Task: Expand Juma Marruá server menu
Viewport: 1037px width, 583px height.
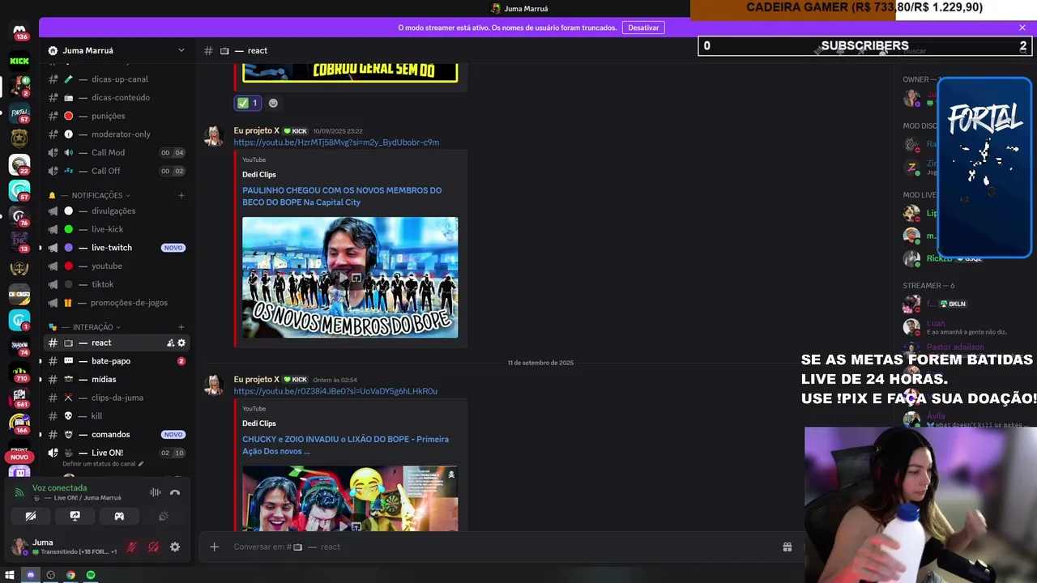Action: 181,50
